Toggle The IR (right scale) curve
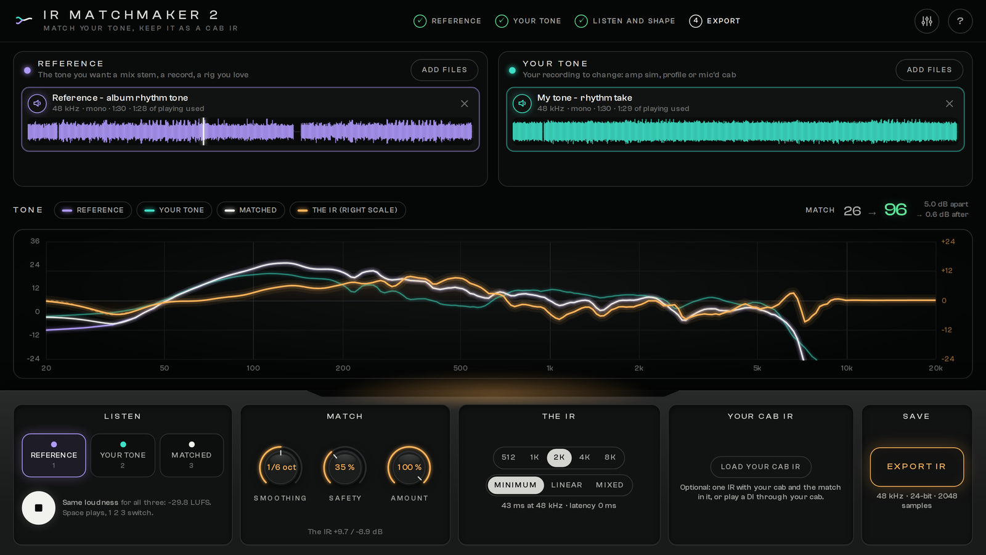986x555 pixels. click(348, 210)
